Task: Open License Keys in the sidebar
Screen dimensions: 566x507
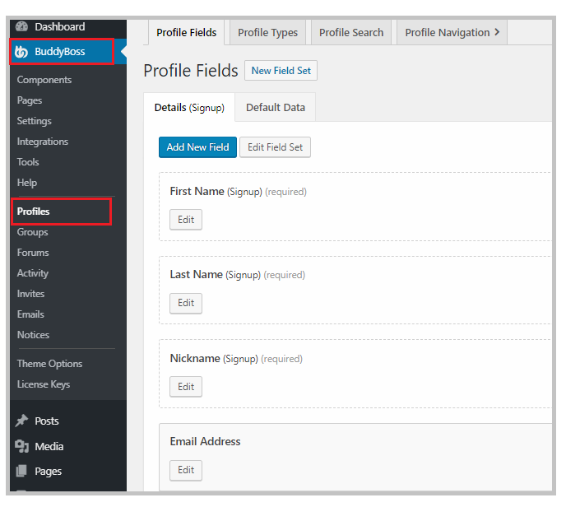Action: click(x=44, y=384)
